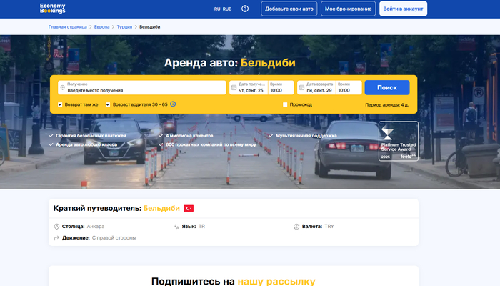Image resolution: width=500 pixels, height=286 pixels.
Task: Click the Turkish flag icon
Action: point(189,208)
